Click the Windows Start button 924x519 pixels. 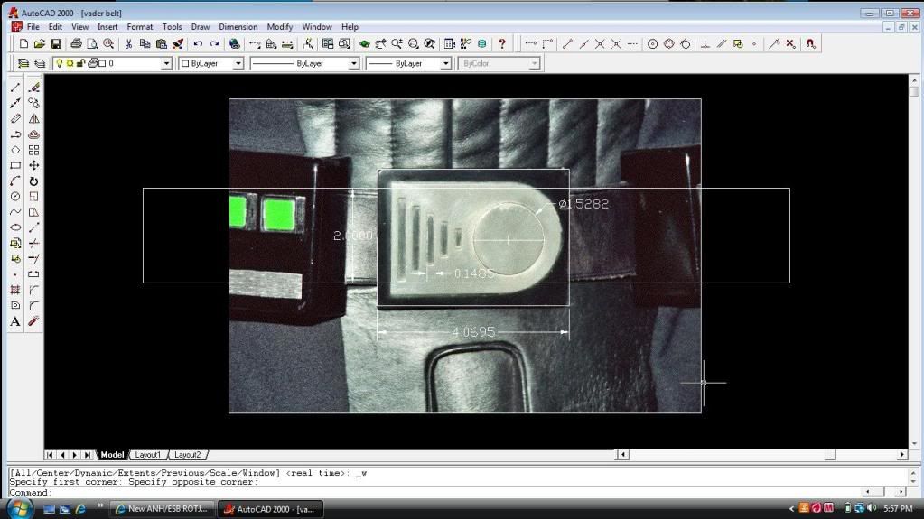[x=20, y=508]
